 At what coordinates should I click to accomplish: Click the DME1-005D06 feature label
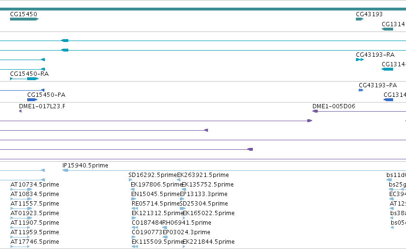334,106
